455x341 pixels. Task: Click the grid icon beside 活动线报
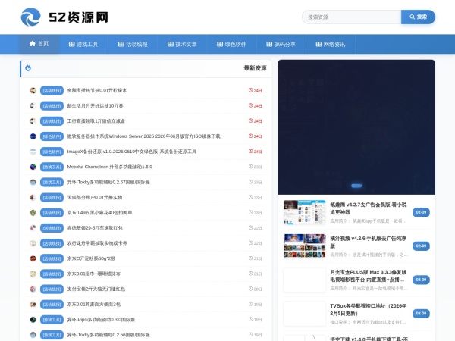pyautogui.click(x=121, y=44)
